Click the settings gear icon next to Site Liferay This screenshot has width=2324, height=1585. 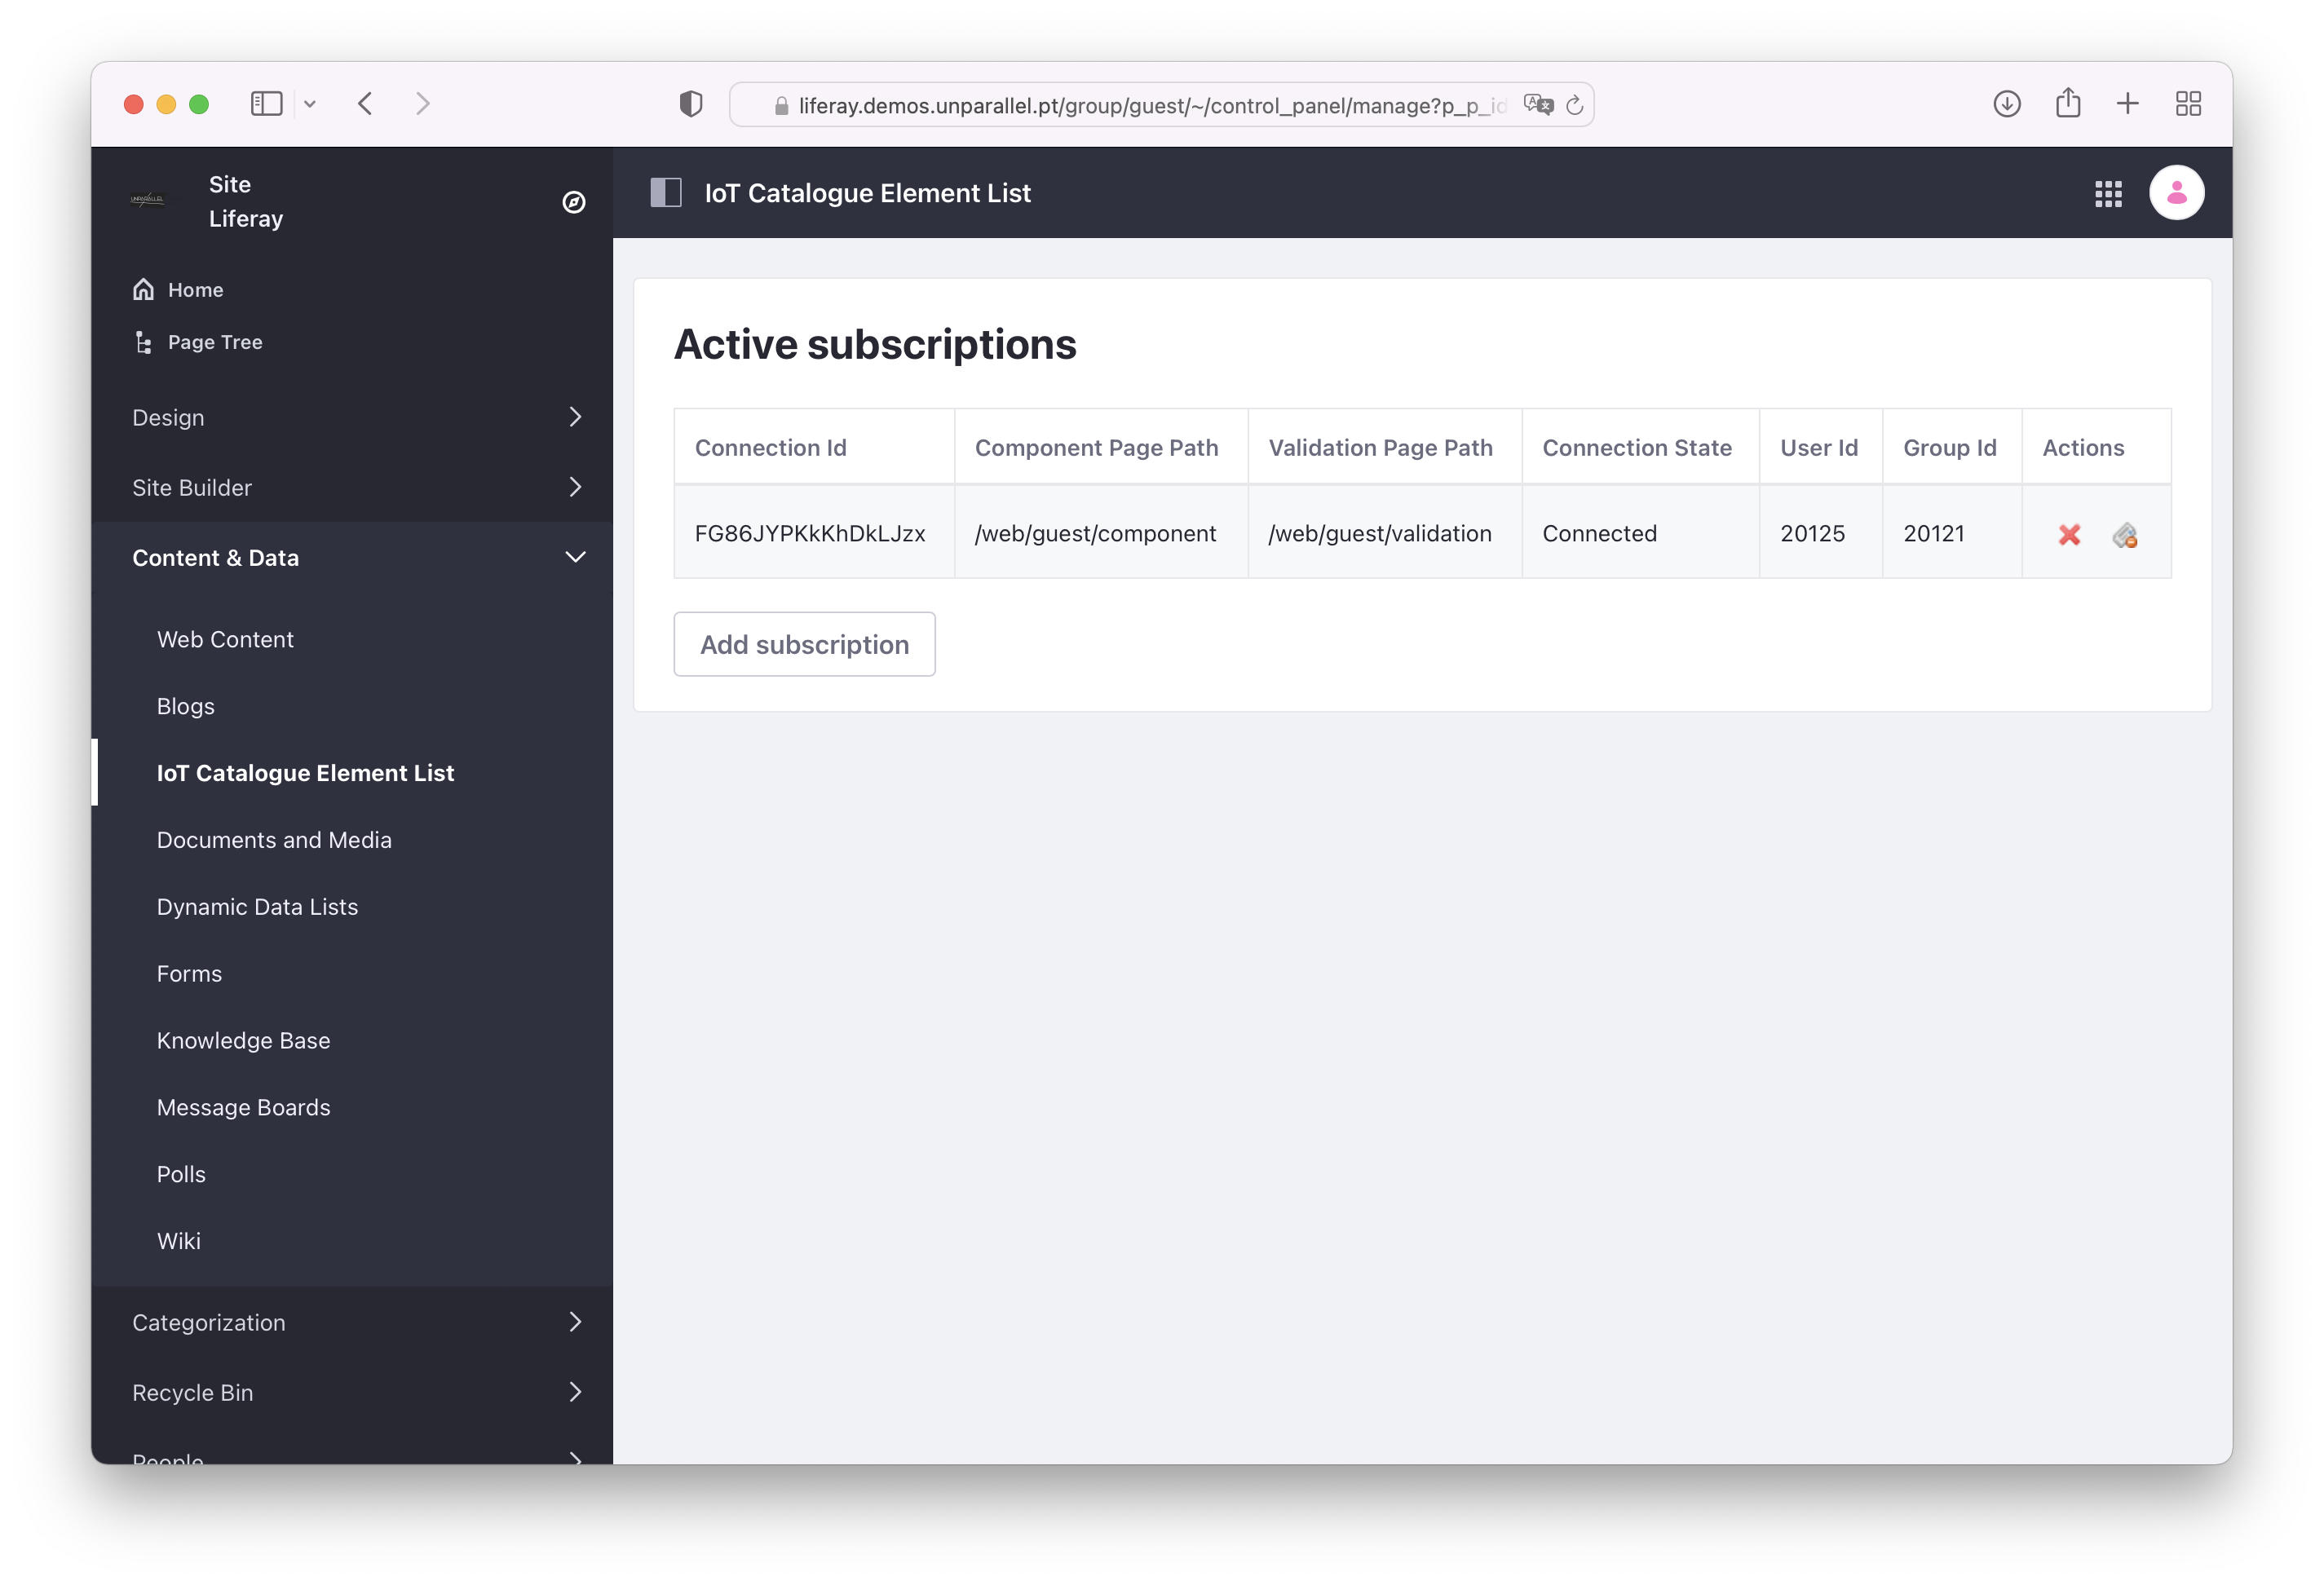click(574, 201)
